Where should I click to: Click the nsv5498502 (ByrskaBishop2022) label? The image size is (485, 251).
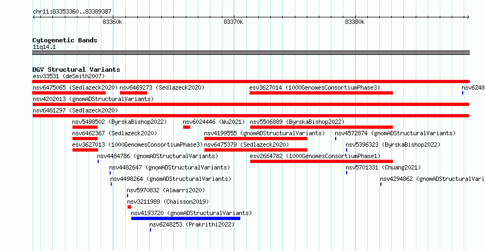(119, 122)
